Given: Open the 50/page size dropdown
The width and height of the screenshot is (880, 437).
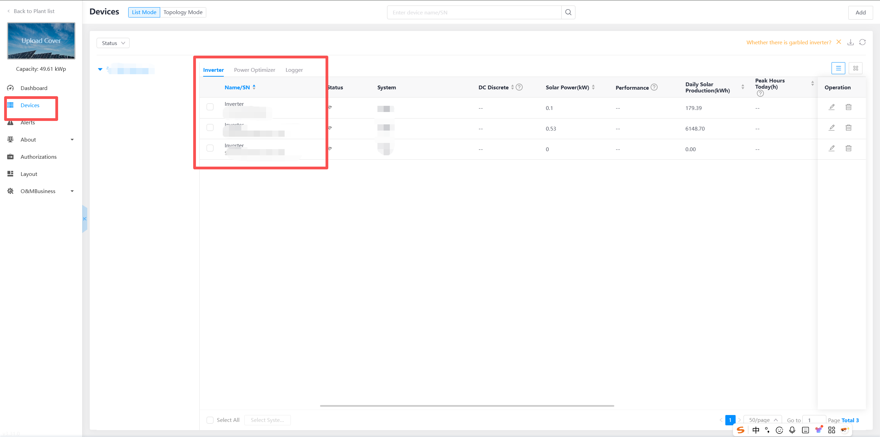Looking at the screenshot, I should 763,420.
